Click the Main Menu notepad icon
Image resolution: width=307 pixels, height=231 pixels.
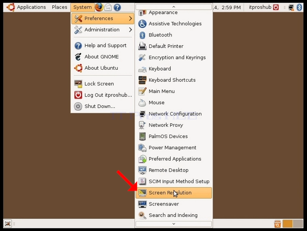(142, 91)
